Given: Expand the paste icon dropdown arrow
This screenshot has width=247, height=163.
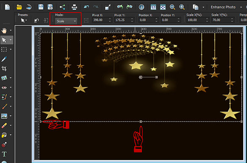Looking at the screenshot, I should tap(204, 7).
